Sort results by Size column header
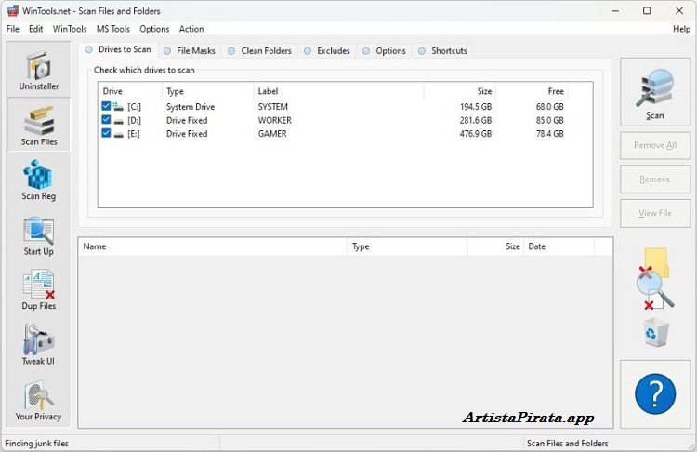 (495, 246)
